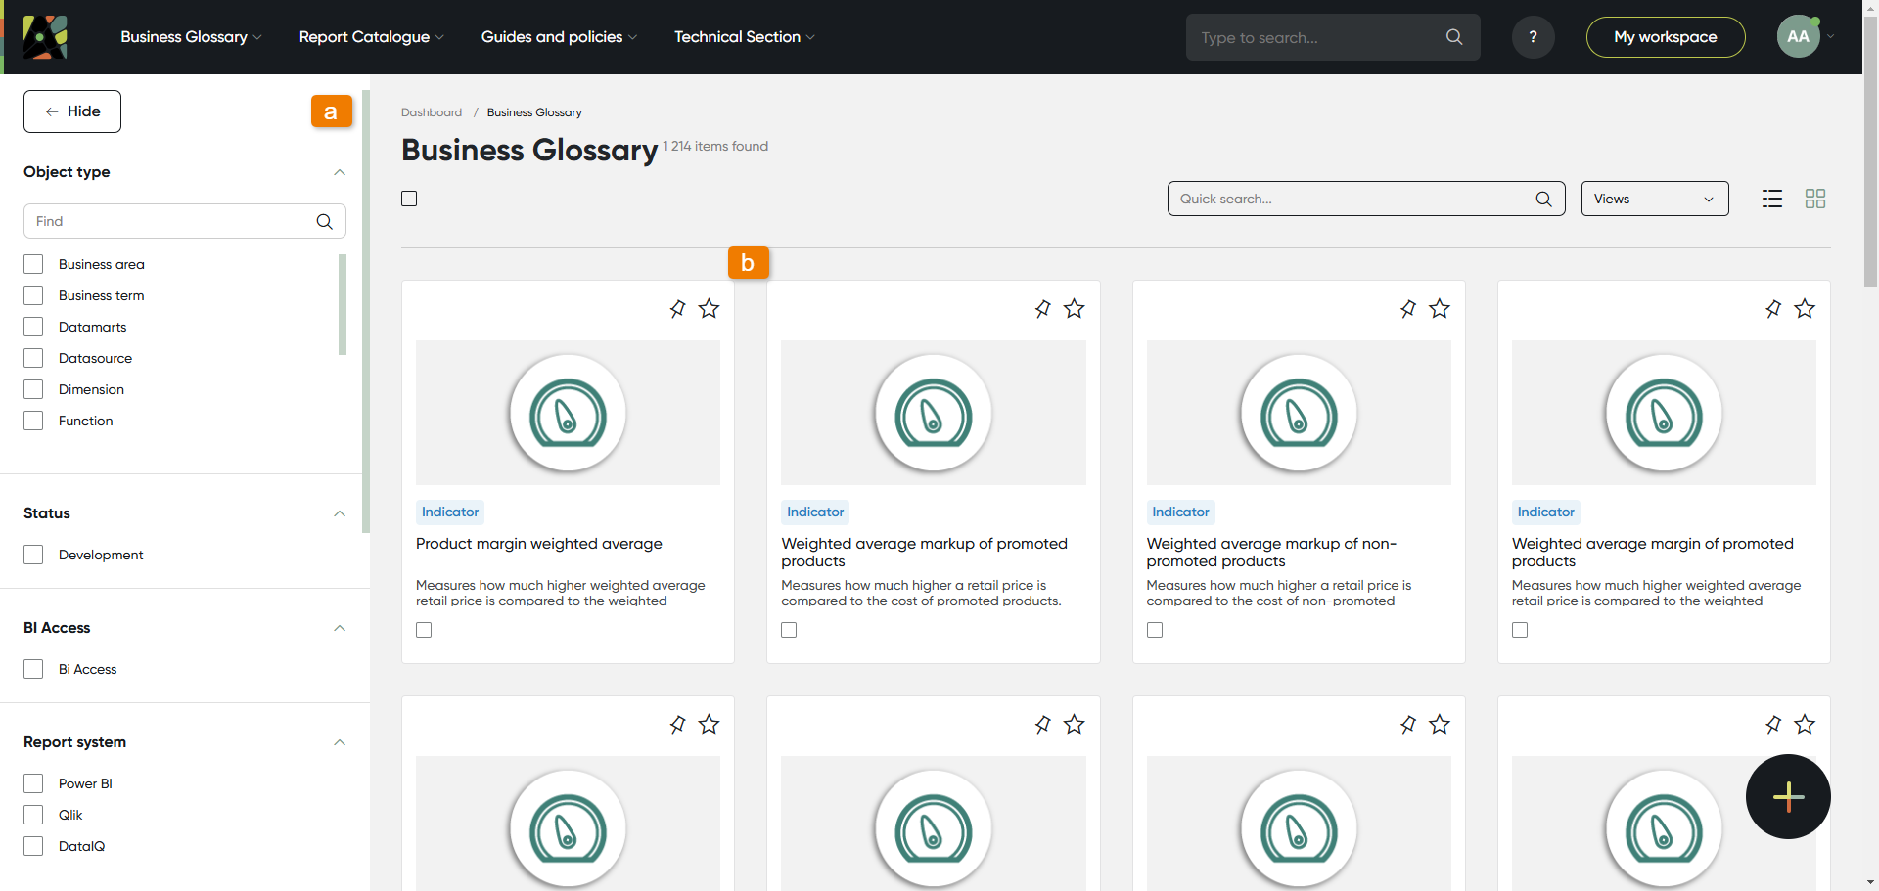Hide the filter sidebar
This screenshot has width=1879, height=891.
point(72,111)
